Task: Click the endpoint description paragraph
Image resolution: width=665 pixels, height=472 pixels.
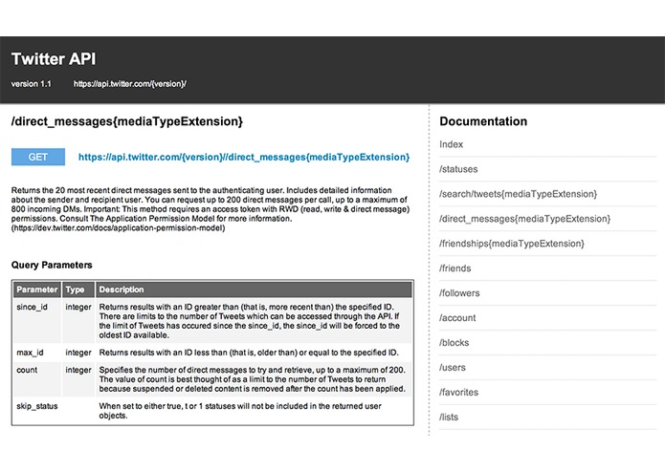Action: [211, 209]
